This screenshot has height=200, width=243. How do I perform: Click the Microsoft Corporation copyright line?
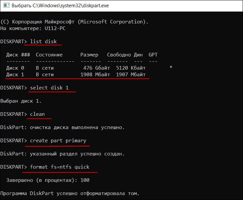(74, 22)
